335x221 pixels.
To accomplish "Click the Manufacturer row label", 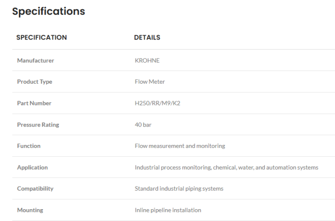I will pyautogui.click(x=36, y=61).
